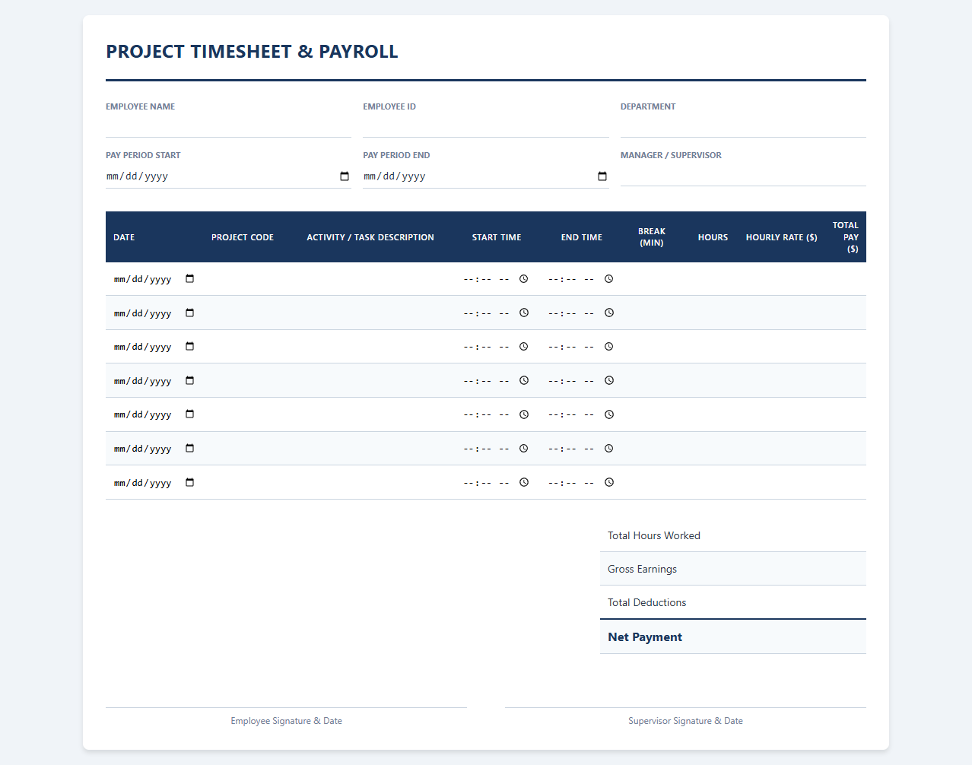Open the date picker icon in third table row
This screenshot has height=765, width=972.
pyautogui.click(x=190, y=347)
